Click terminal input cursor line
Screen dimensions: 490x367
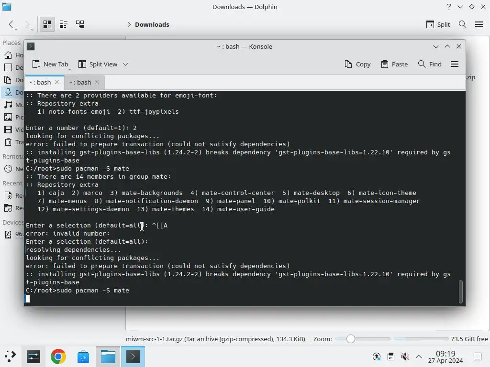28,299
